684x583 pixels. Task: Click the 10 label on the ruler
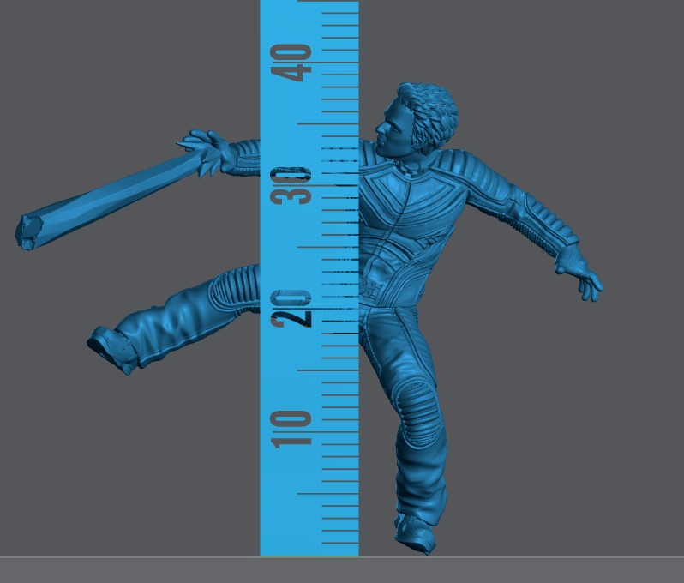click(x=291, y=430)
